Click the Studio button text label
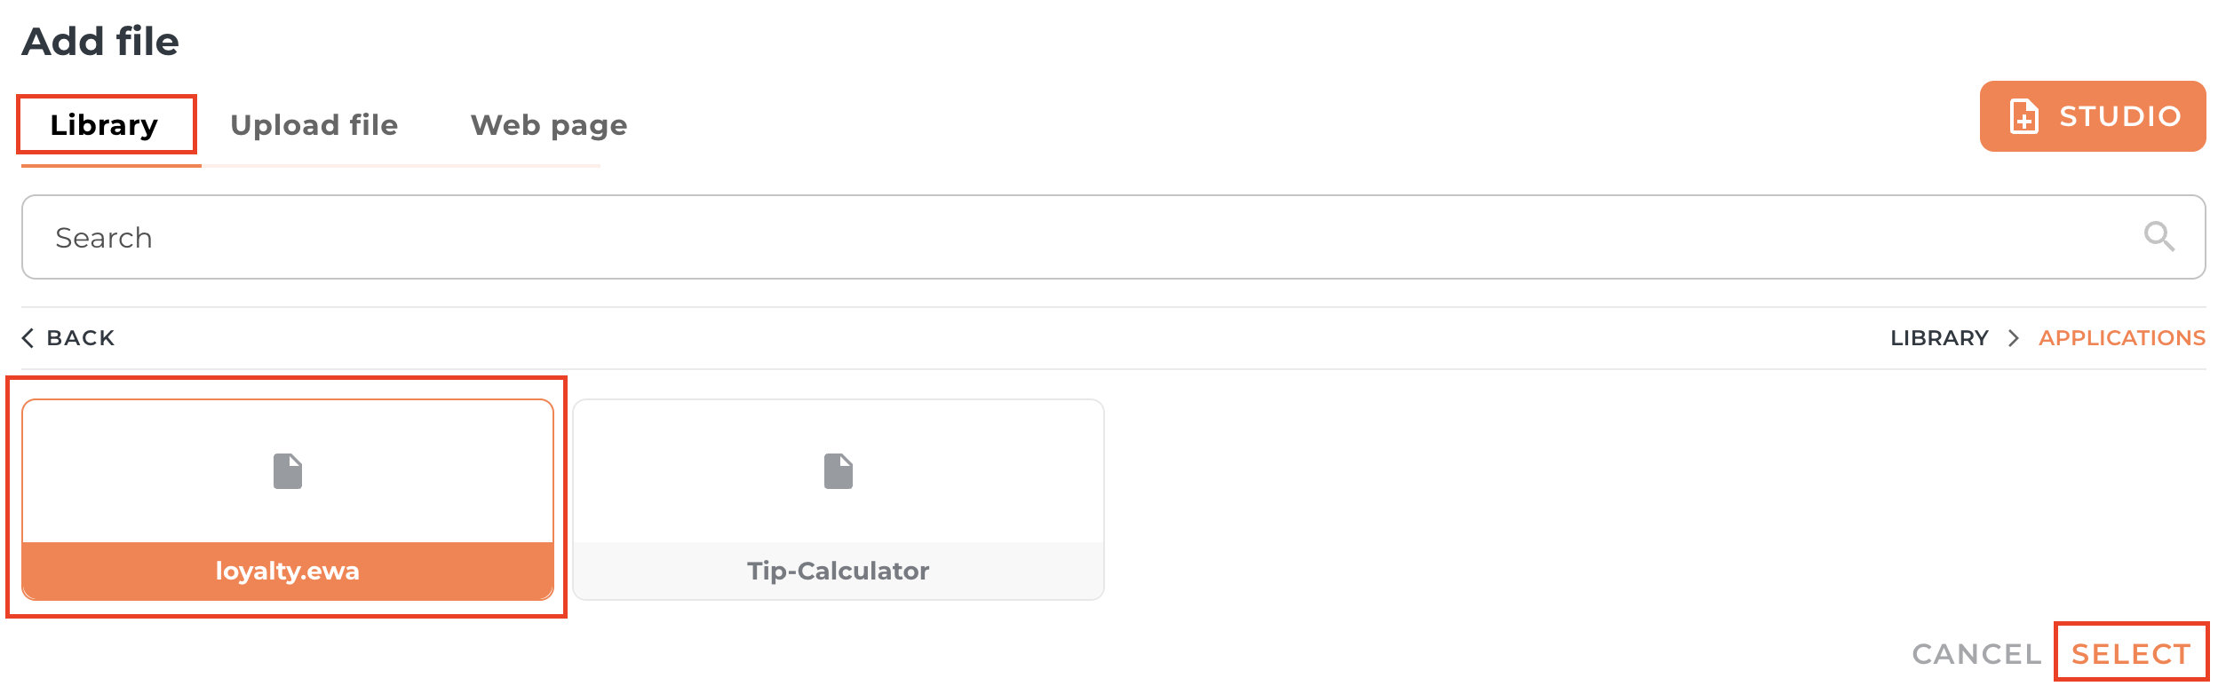The height and width of the screenshot is (694, 2226). point(2120,116)
